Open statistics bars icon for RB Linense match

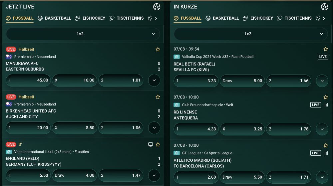[x=326, y=105]
